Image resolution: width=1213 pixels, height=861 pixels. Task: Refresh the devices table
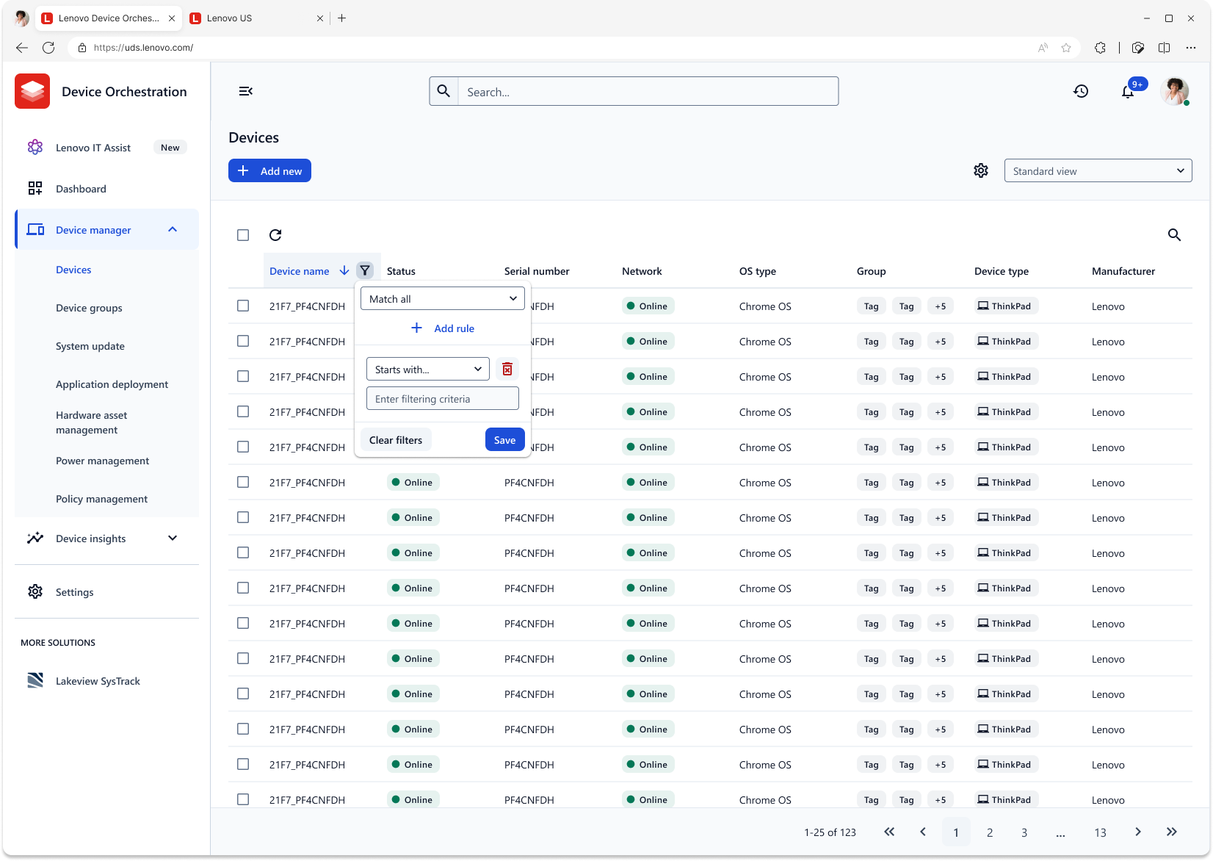pyautogui.click(x=275, y=235)
